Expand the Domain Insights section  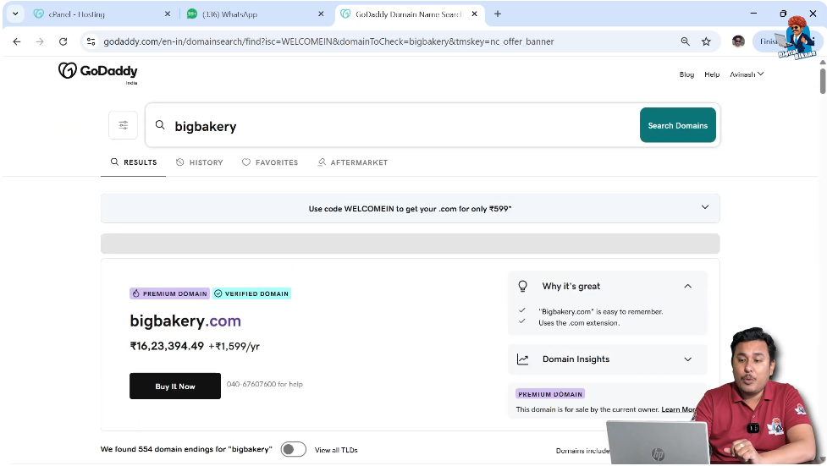[x=687, y=359]
